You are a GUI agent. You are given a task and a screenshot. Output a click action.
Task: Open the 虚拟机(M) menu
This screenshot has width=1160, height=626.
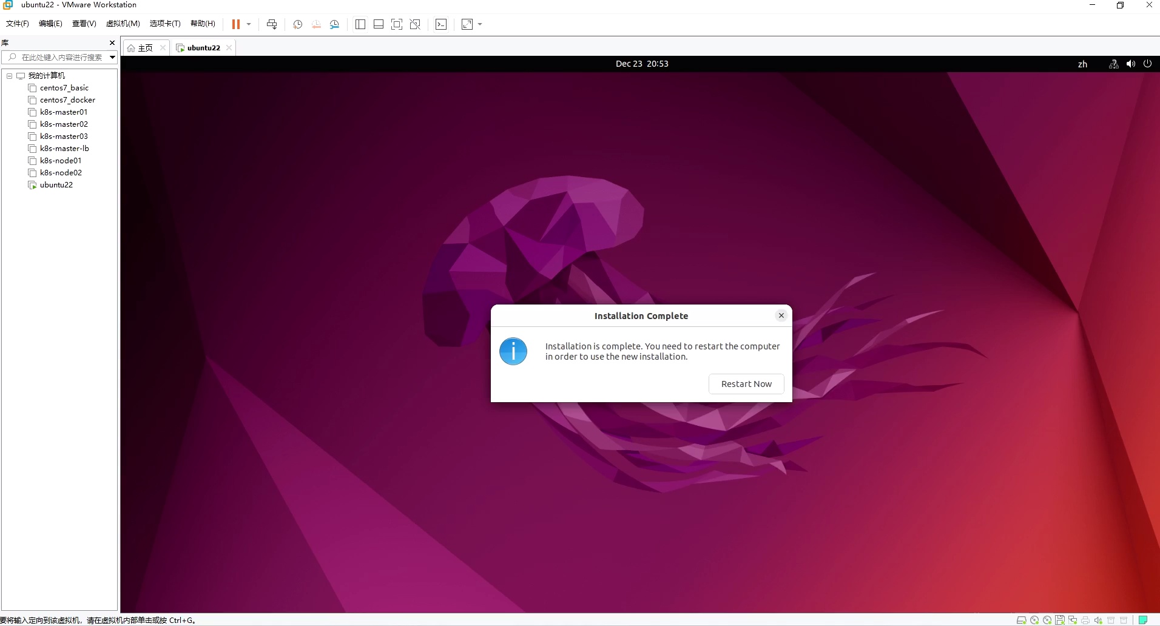[x=123, y=24]
